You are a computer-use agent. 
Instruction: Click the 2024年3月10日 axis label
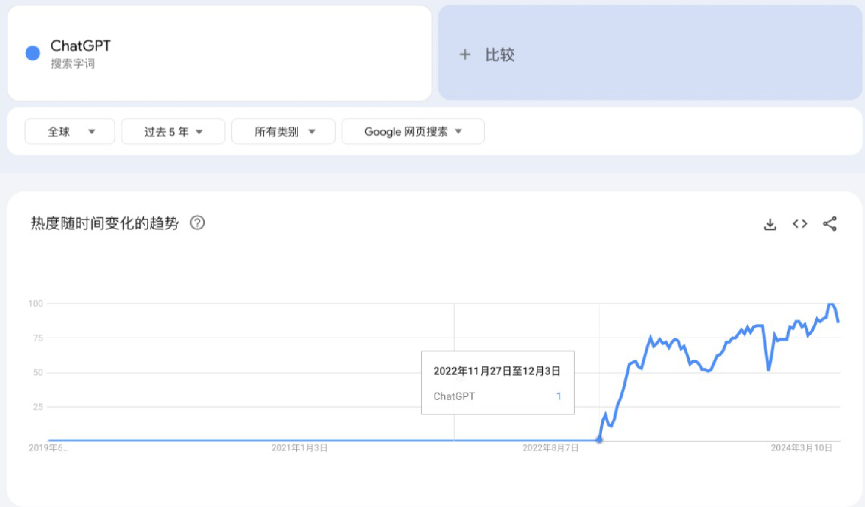point(801,448)
